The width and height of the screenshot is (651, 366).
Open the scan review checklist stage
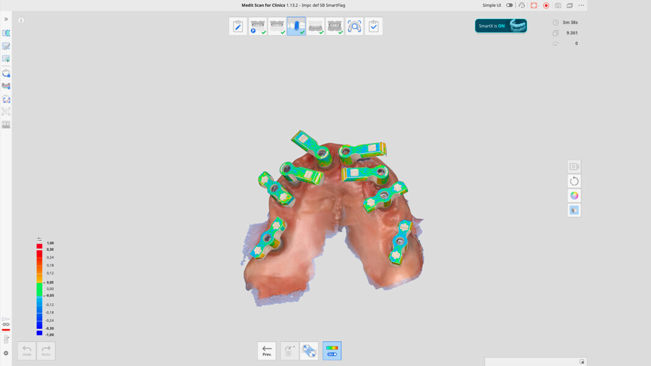tap(374, 26)
